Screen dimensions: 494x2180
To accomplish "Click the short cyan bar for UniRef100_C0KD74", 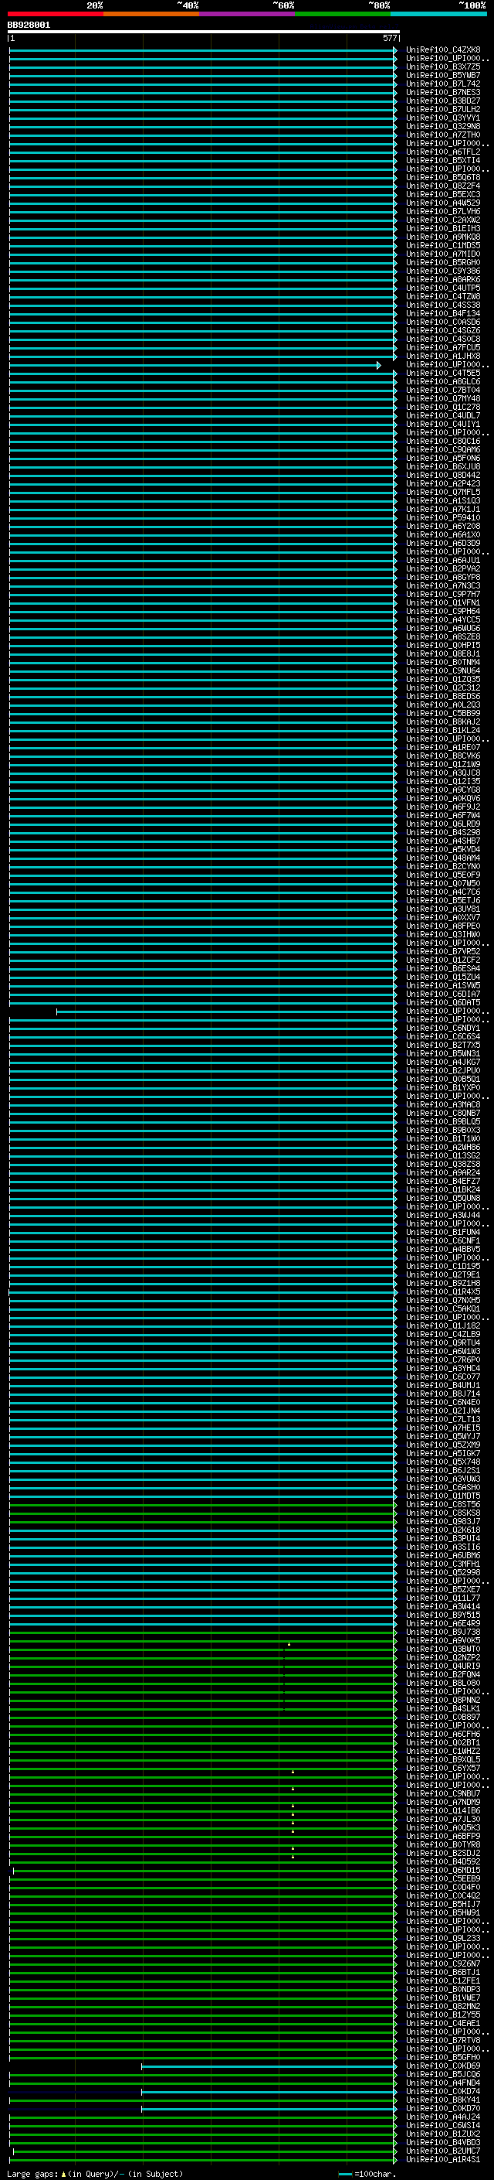I will [x=269, y=2091].
